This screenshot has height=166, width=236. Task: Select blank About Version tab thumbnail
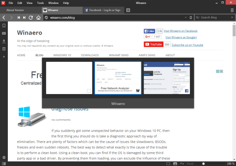click(69, 78)
